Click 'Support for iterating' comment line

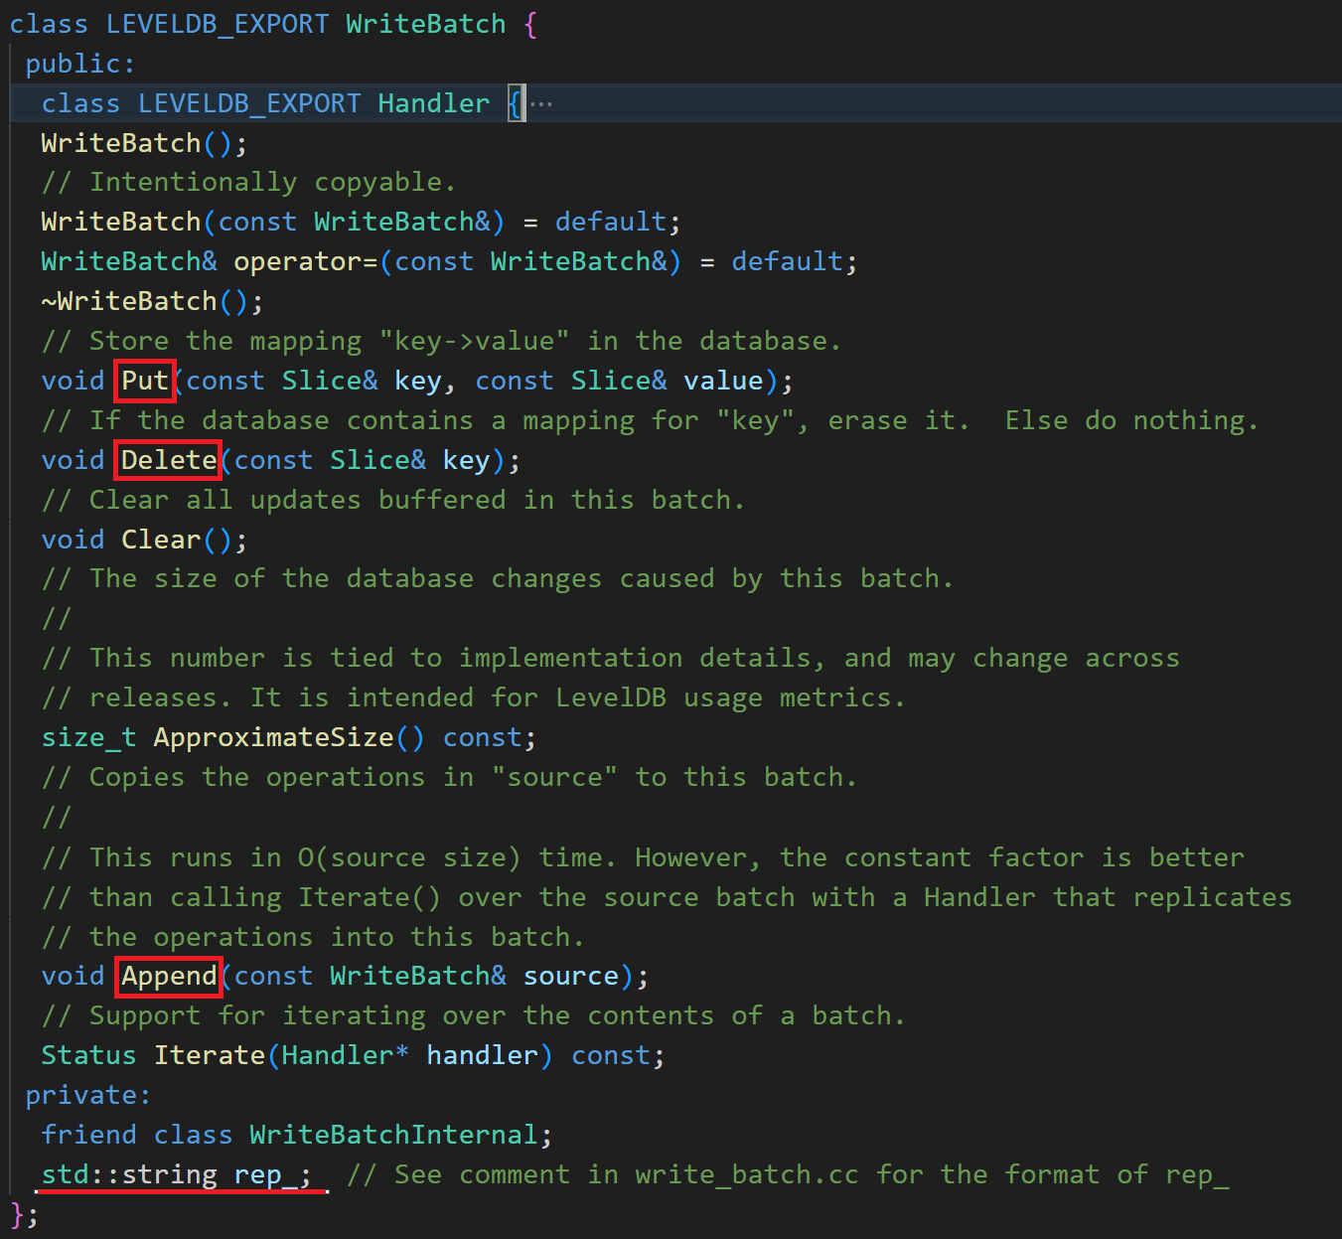473,1015
